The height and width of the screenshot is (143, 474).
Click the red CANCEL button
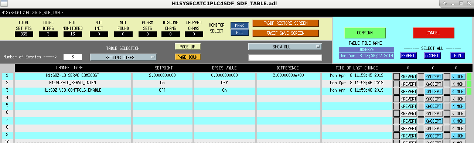(433, 33)
